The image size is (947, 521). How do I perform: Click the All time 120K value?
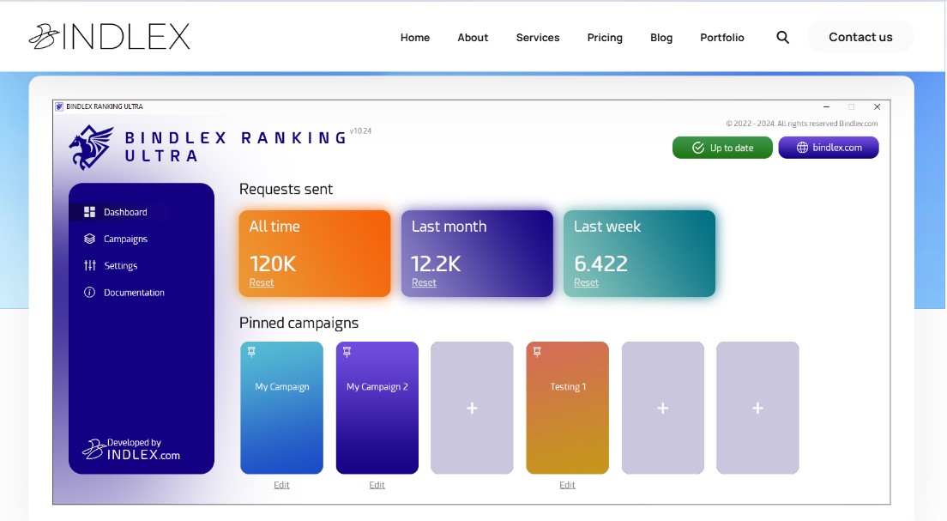pos(273,264)
